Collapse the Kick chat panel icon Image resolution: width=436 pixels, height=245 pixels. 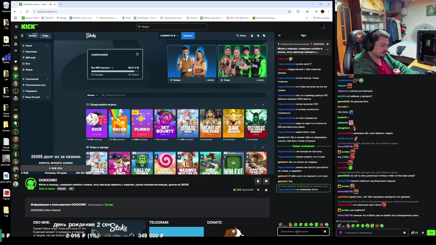[279, 35]
